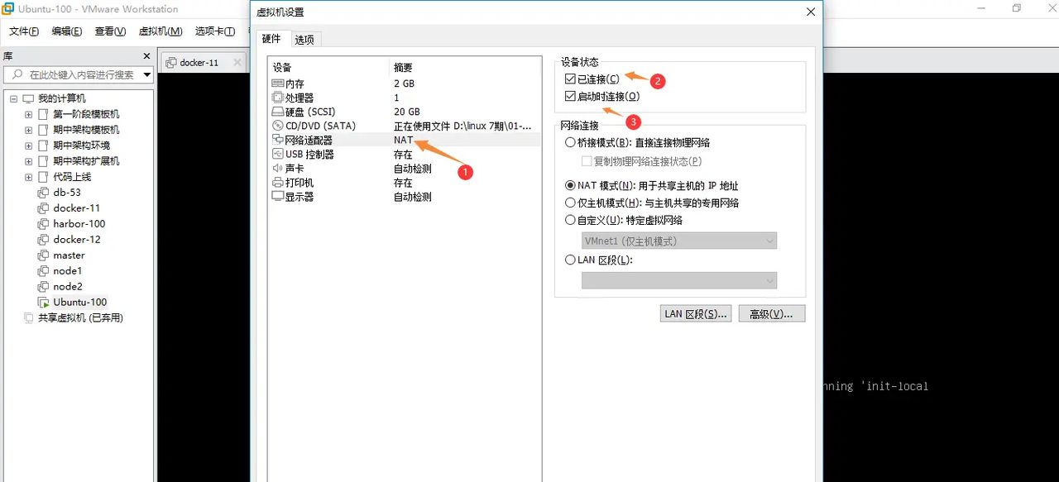Select the CD/DVD (SATA) drive icon
The height and width of the screenshot is (482, 1059).
(276, 125)
